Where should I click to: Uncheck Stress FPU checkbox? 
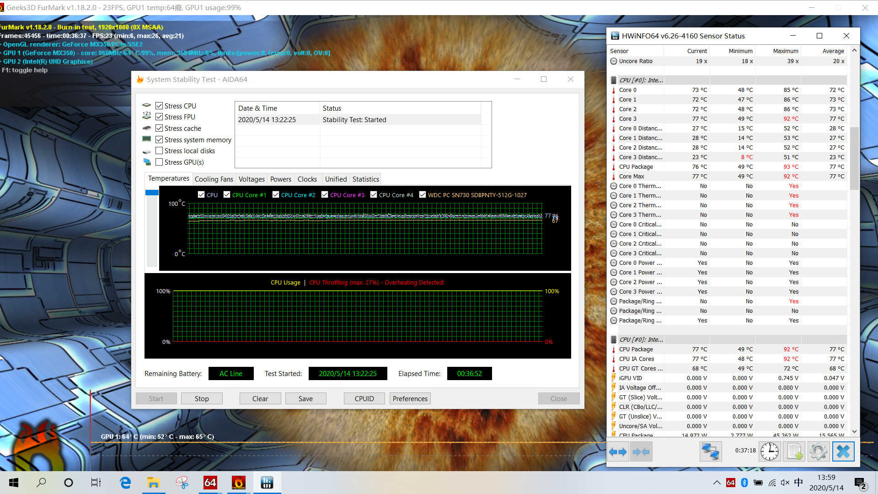[x=159, y=117]
